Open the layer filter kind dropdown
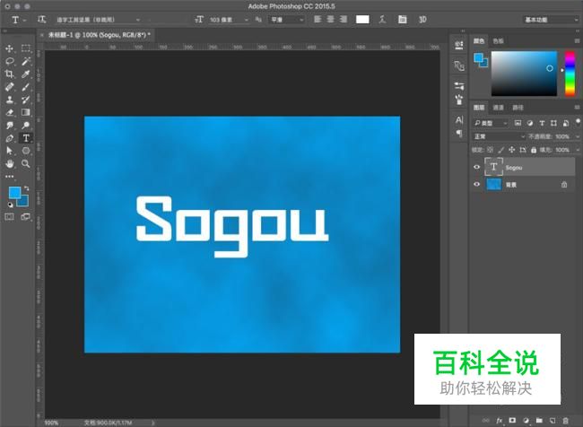The width and height of the screenshot is (583, 427). tap(491, 123)
